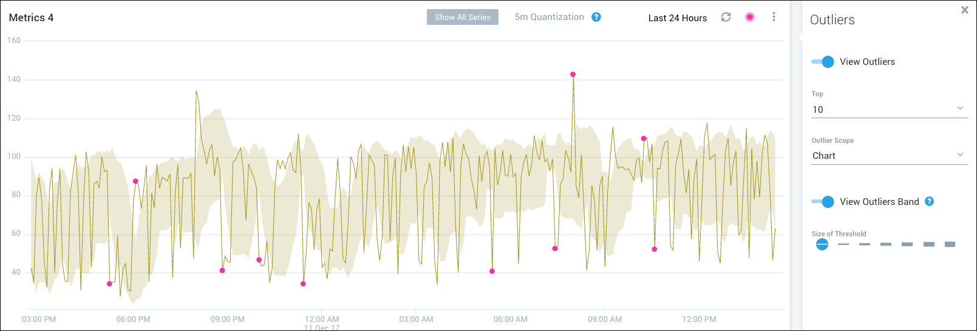Click the Top dropdown chevron arrow
Viewport: 977px width, 331px height.
click(x=960, y=109)
